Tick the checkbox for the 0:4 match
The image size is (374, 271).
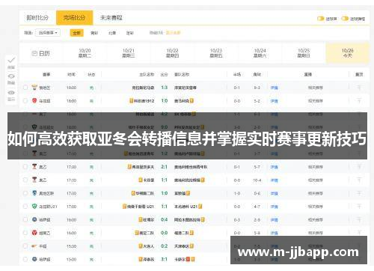[x=25, y=219]
